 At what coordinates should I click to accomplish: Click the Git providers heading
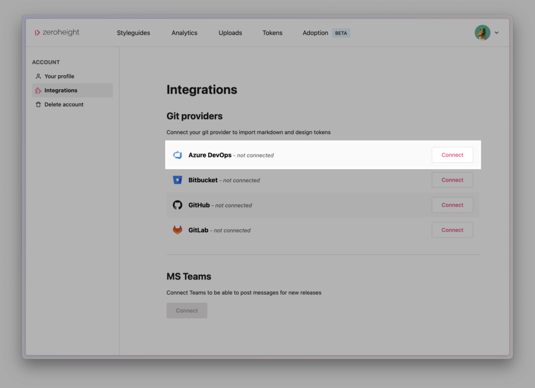point(194,116)
